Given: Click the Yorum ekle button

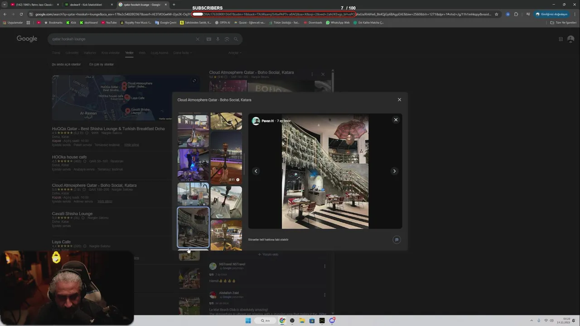Looking at the screenshot, I should (x=268, y=254).
